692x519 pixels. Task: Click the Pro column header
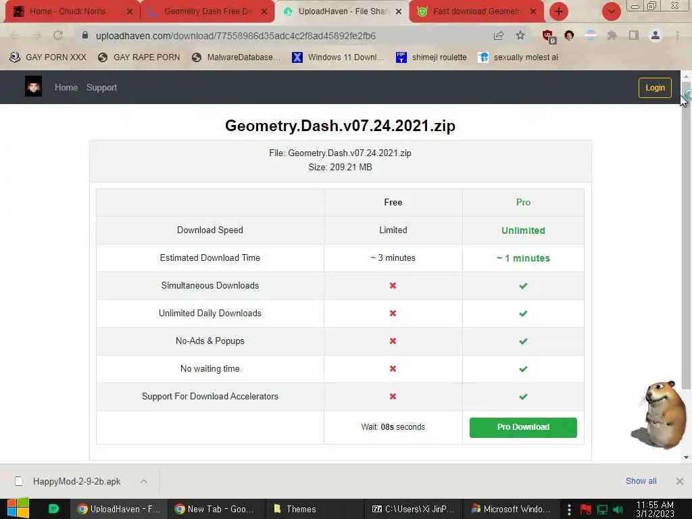(523, 202)
